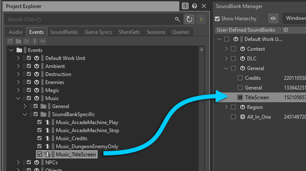Collapse the Music work unit
Screen dimensions: 306x171
coord(18,98)
